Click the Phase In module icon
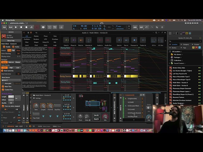Screen dimensions: 203x152 coord(73,40)
